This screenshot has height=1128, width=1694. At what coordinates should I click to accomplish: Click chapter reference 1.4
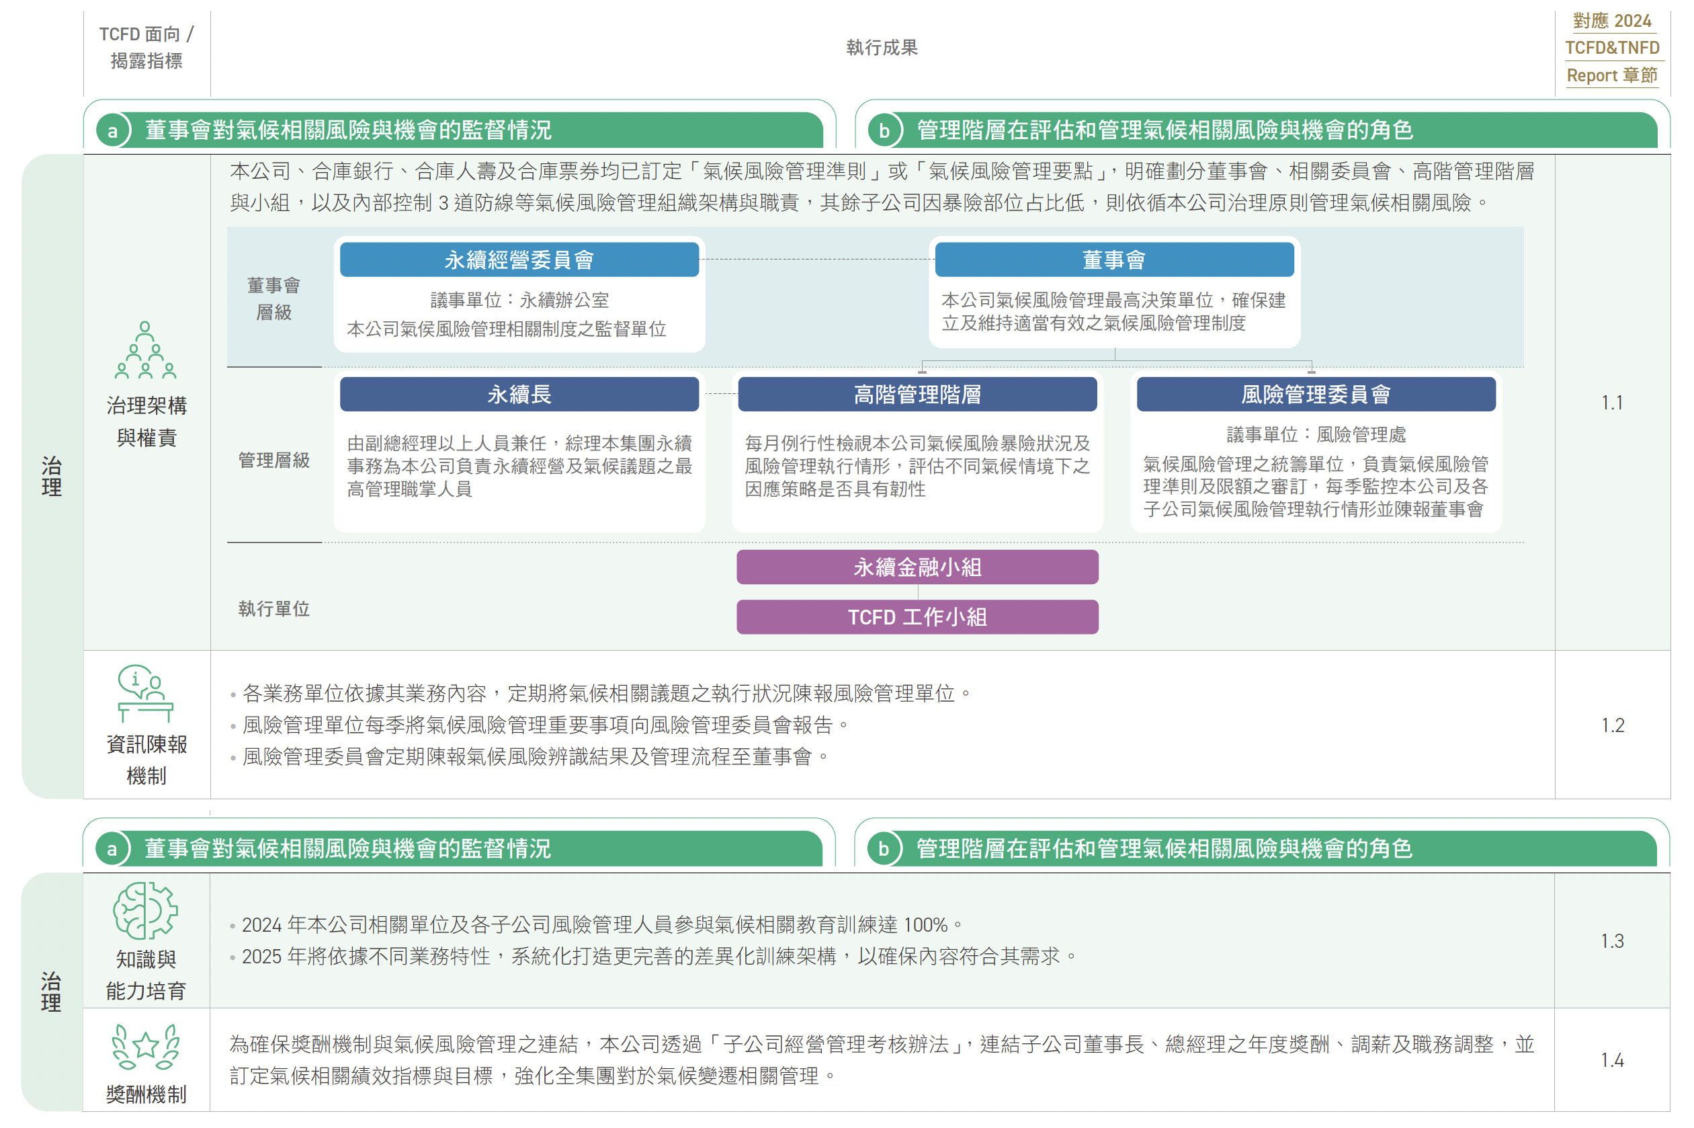tap(1611, 1060)
